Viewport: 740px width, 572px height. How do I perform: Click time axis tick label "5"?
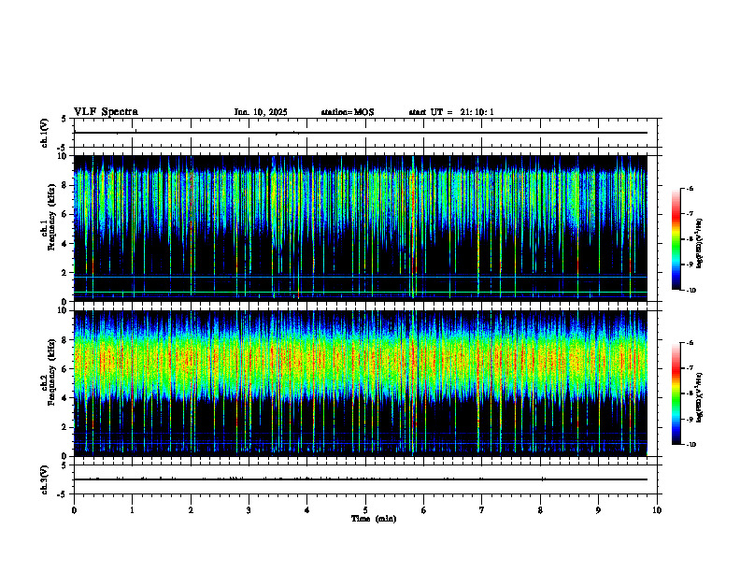coord(365,510)
